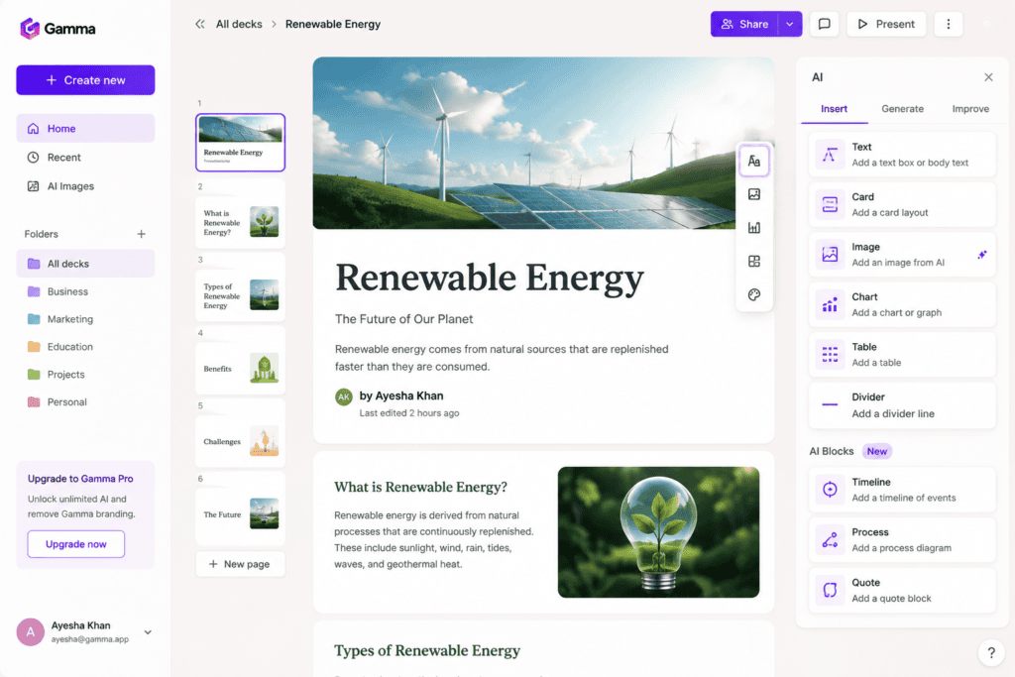Open the layout grid tool in floating toolbar
Viewport: 1015px width, 677px height.
tap(754, 262)
